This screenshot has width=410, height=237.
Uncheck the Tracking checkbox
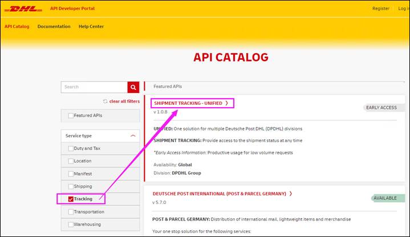(x=71, y=199)
